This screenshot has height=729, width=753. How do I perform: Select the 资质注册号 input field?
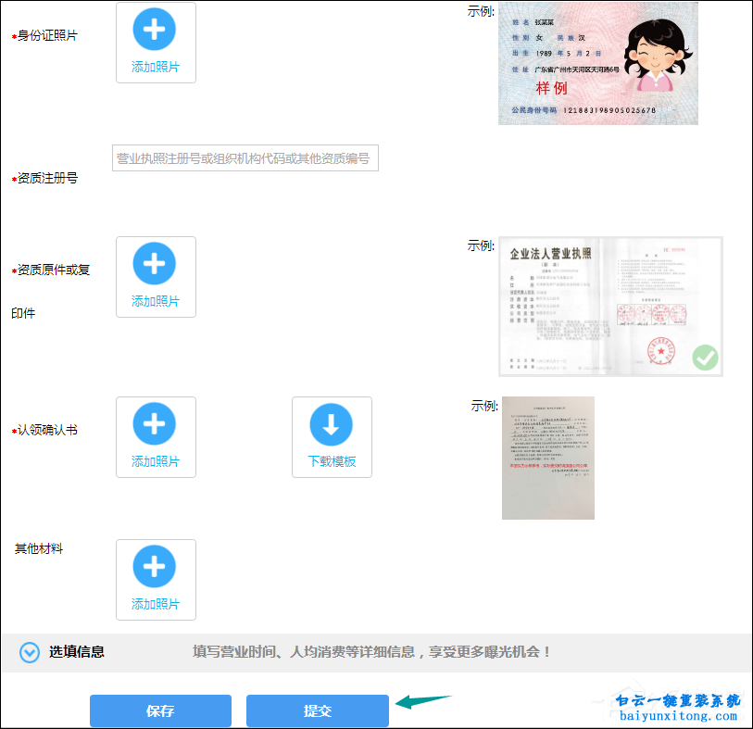click(245, 157)
